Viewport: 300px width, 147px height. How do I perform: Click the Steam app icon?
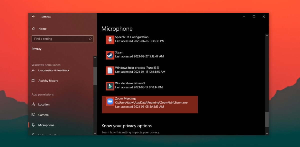pos(110,55)
